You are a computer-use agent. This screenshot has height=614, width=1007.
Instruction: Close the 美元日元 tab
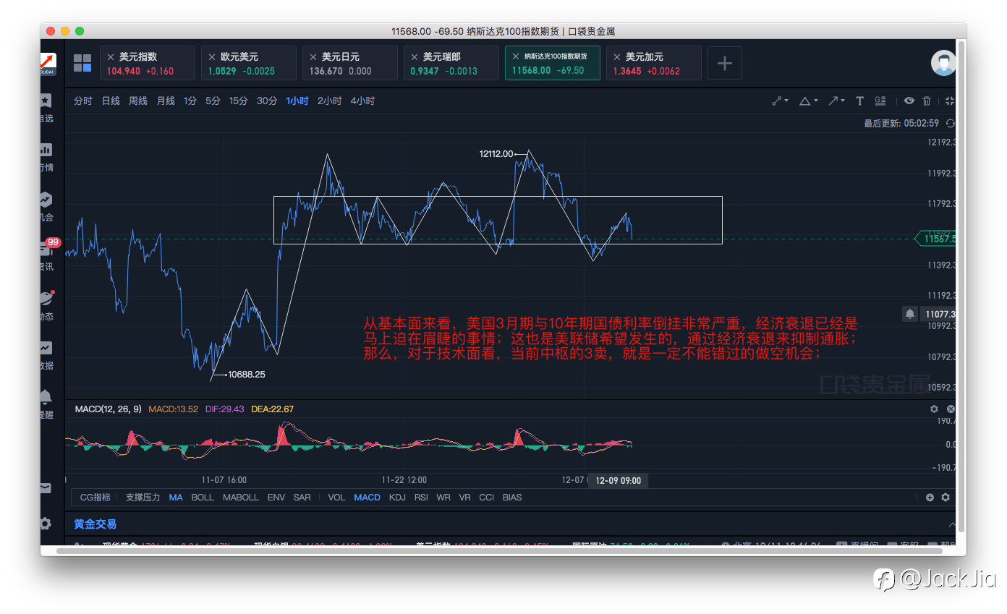click(313, 56)
